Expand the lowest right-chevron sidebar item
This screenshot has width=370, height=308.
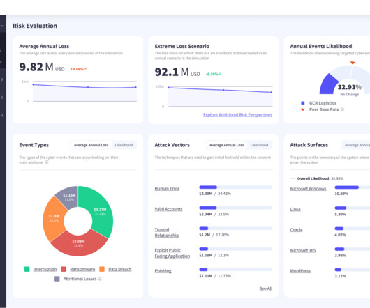click(2, 115)
